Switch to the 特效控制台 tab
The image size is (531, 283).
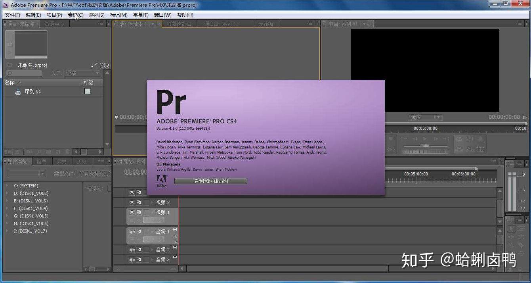(179, 24)
